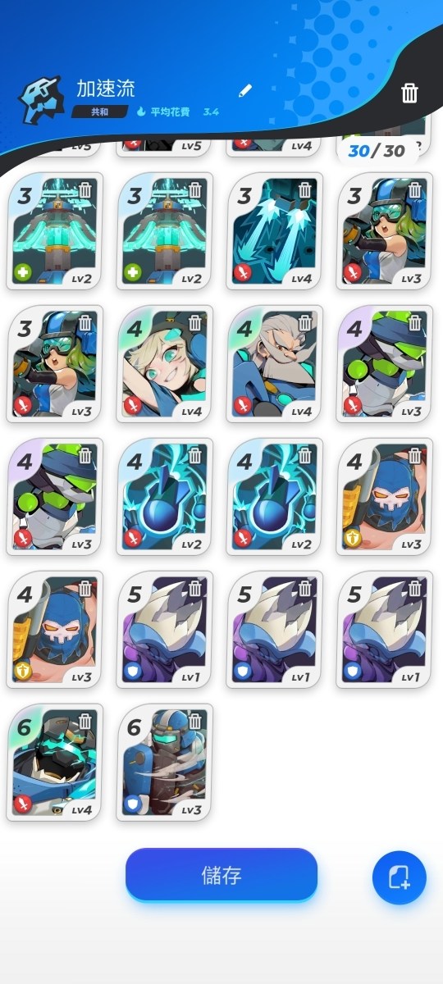Select the deck name 加速流 text
This screenshot has width=443, height=984.
click(x=106, y=89)
